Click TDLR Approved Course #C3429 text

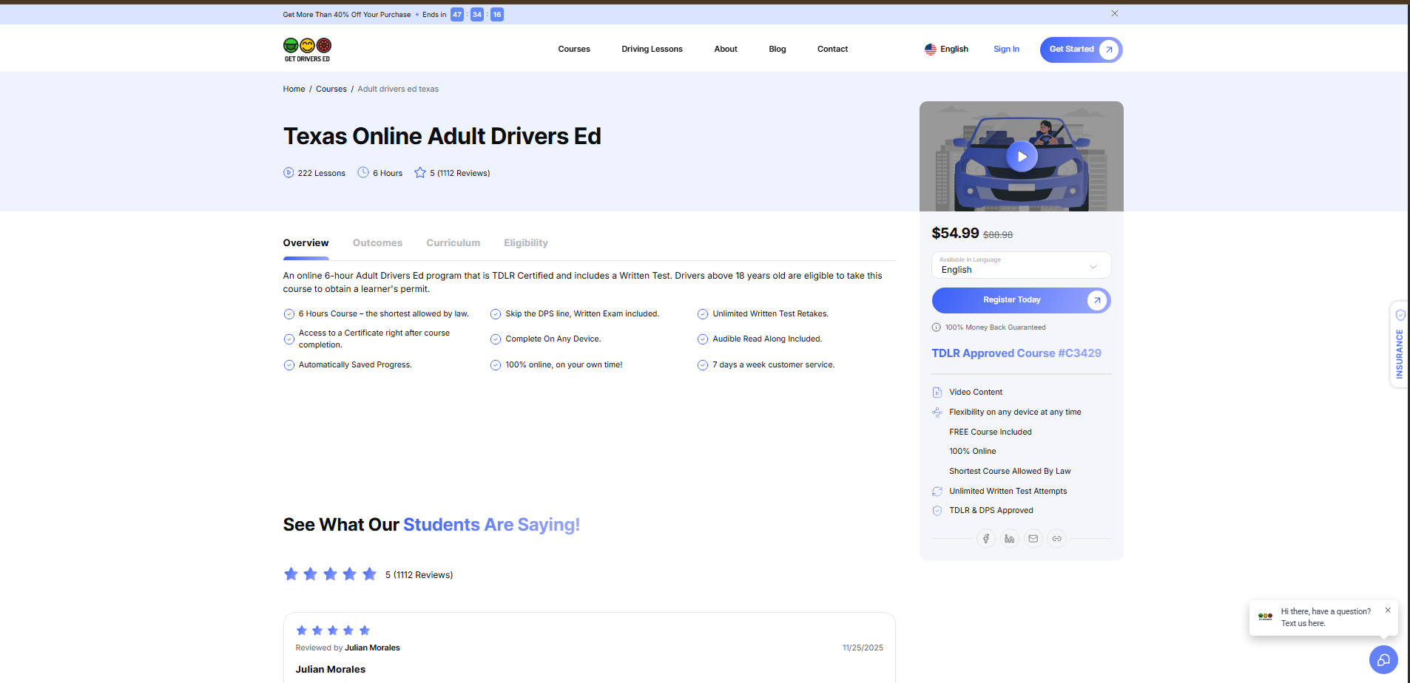pos(1016,353)
